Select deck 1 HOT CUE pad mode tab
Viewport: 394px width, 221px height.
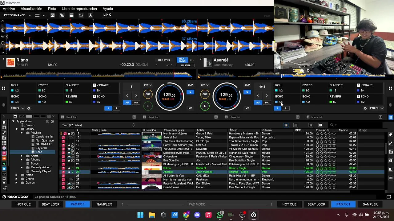click(x=24, y=204)
